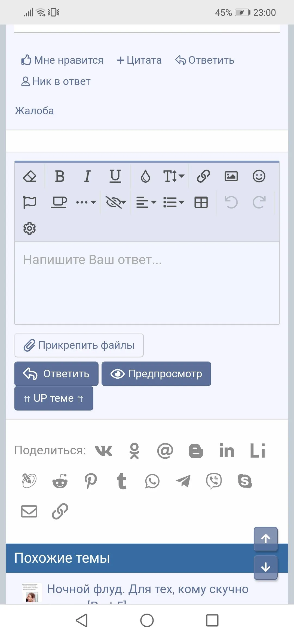Expand the font size dropdown

point(174,176)
